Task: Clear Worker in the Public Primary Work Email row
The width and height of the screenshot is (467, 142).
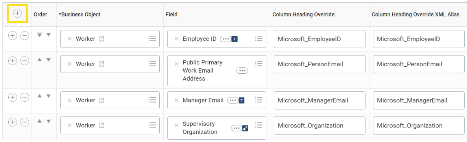Action: coord(69,64)
